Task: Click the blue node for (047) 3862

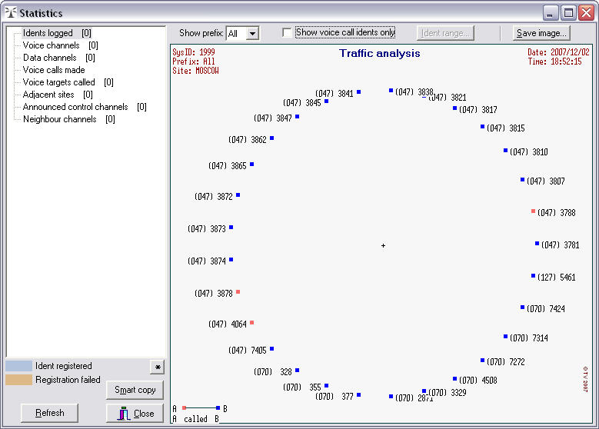Action: pos(272,138)
